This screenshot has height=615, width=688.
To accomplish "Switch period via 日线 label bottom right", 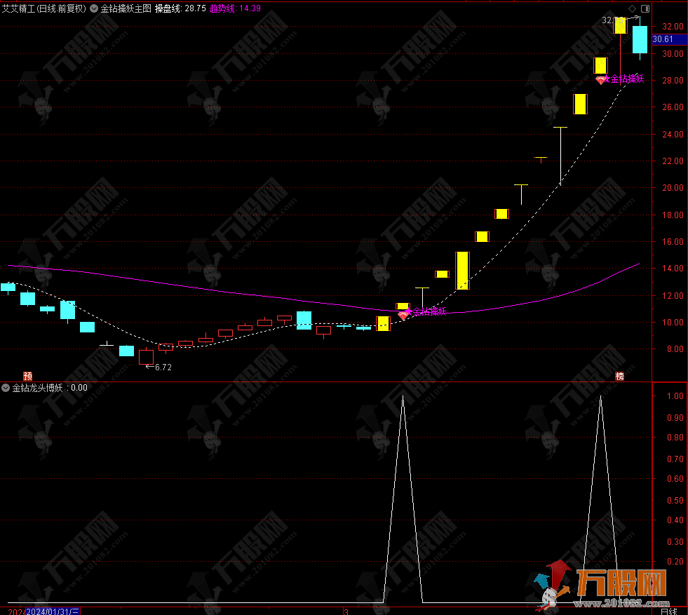I will [668, 611].
